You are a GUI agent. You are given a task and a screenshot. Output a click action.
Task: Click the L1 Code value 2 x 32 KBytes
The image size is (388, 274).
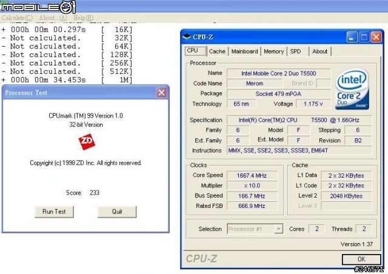tap(346, 185)
